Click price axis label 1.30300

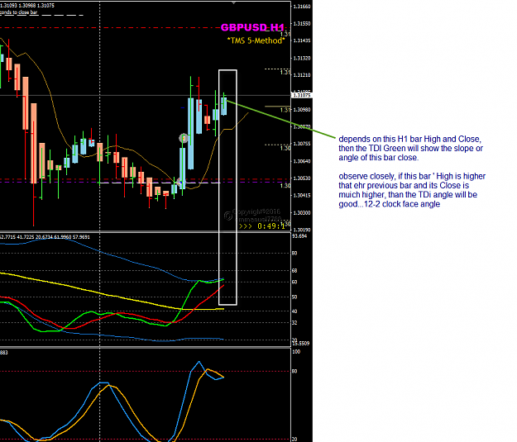[302, 213]
